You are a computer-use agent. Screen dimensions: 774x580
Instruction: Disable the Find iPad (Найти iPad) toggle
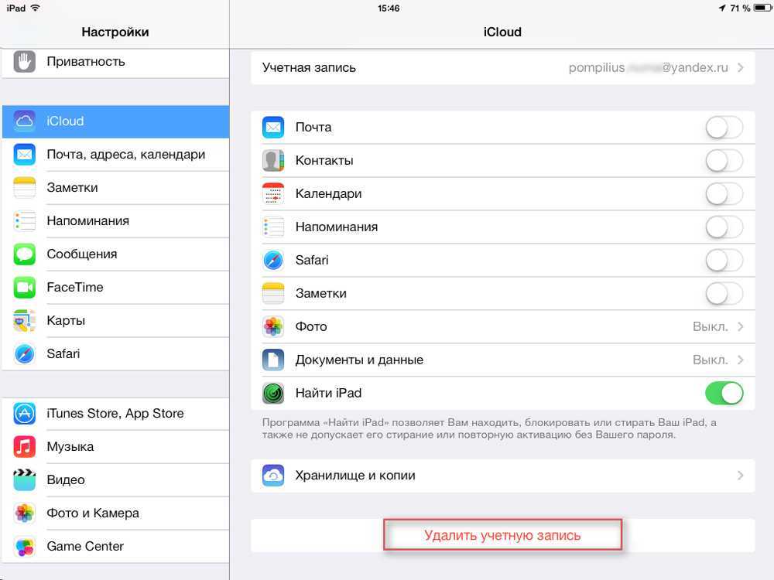(724, 393)
